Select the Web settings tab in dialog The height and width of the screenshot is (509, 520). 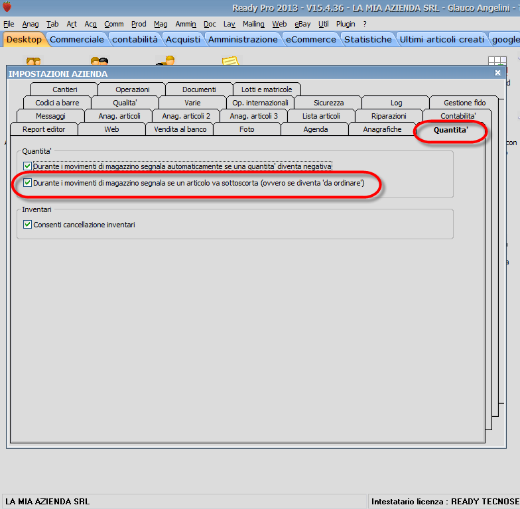coord(111,129)
